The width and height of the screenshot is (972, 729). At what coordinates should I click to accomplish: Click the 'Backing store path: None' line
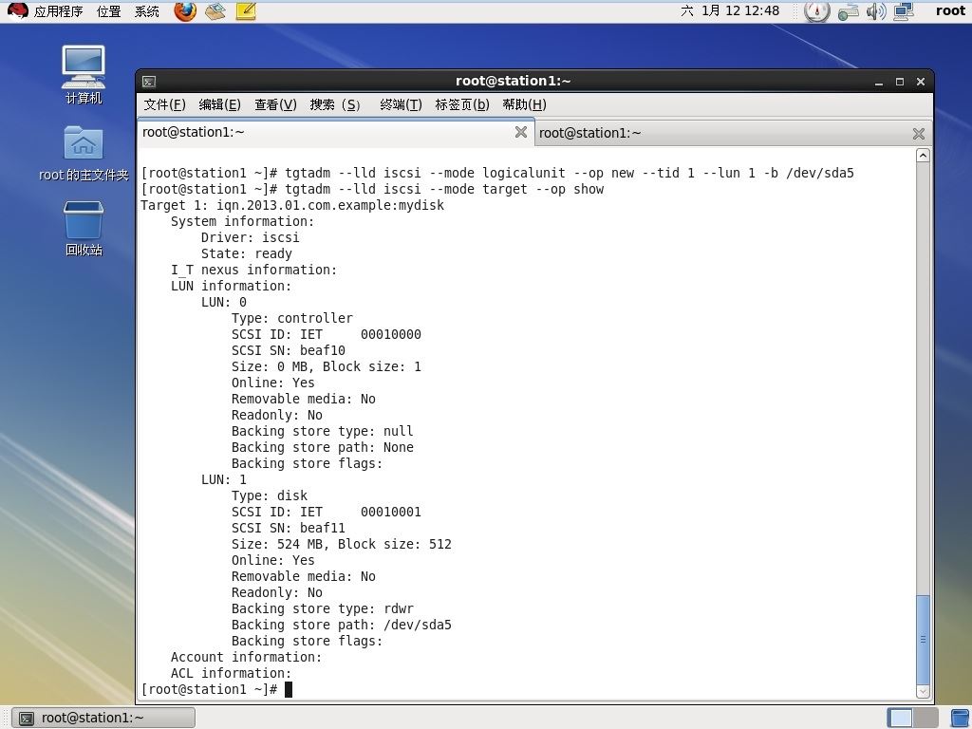point(323,447)
